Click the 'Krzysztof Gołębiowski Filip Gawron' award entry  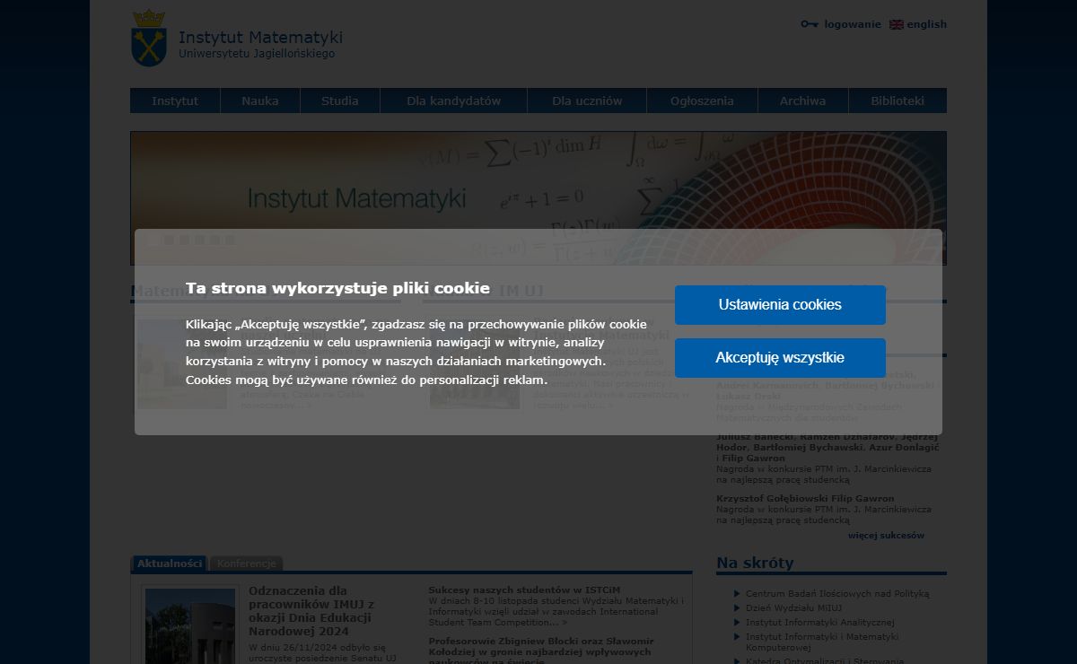coord(824,509)
